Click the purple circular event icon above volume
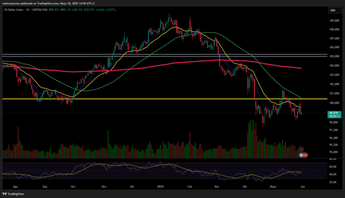The width and height of the screenshot is (345, 198). pos(302,148)
